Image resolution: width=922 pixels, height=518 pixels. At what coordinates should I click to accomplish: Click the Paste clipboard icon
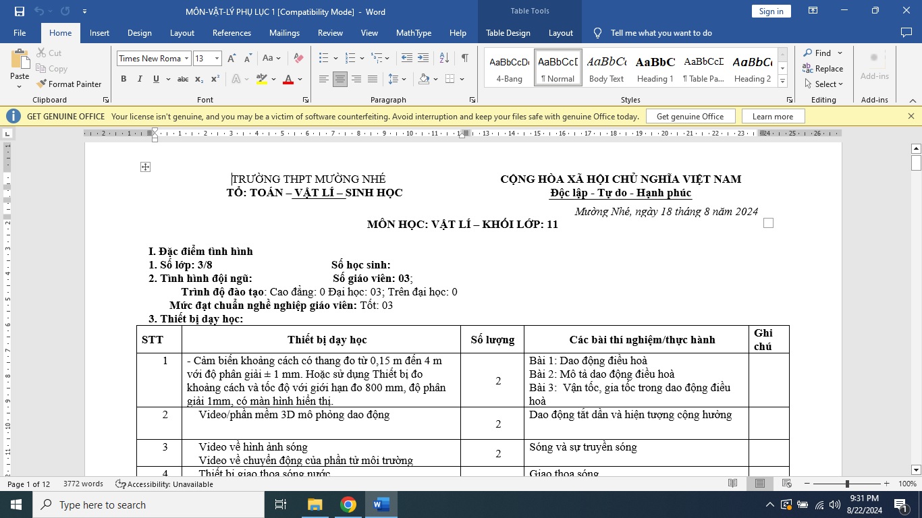(x=20, y=59)
